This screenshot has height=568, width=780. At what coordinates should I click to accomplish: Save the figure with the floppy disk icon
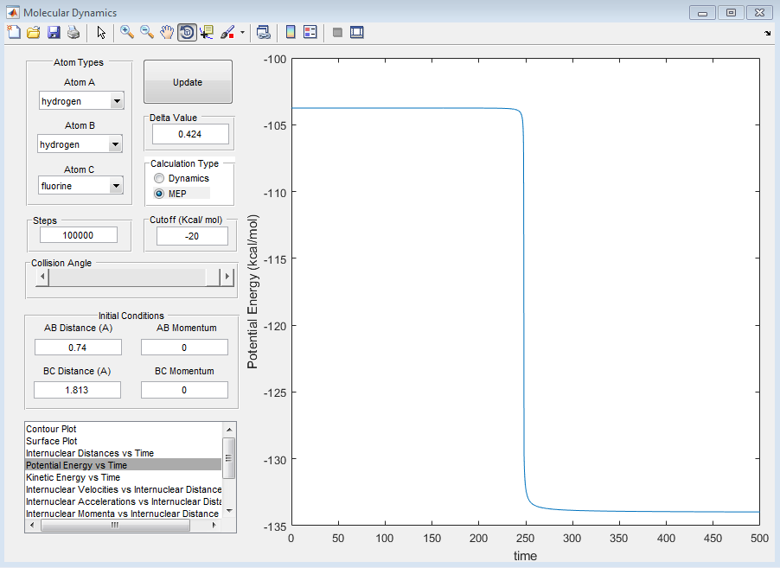[x=54, y=32]
